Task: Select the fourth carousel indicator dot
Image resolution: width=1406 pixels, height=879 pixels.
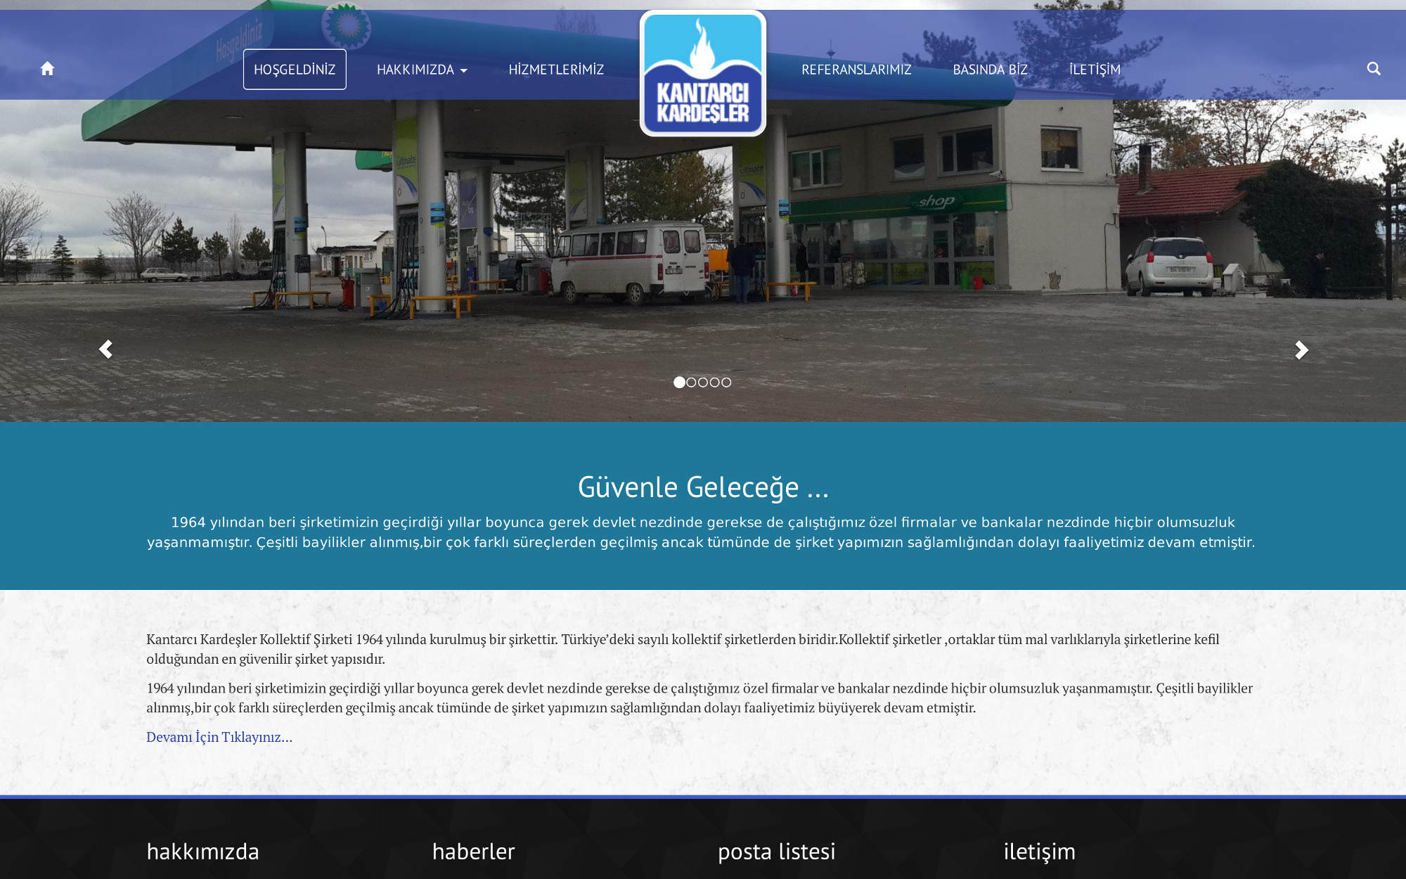Action: [x=714, y=383]
